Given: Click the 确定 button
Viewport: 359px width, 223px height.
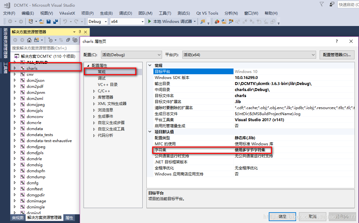Looking at the screenshot, I should [x=282, y=216].
